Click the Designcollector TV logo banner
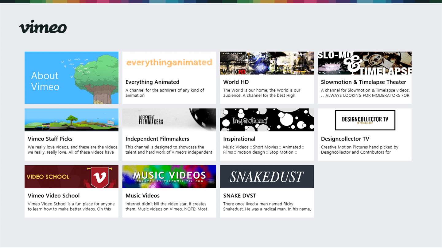The width and height of the screenshot is (442, 248). pyautogui.click(x=365, y=120)
